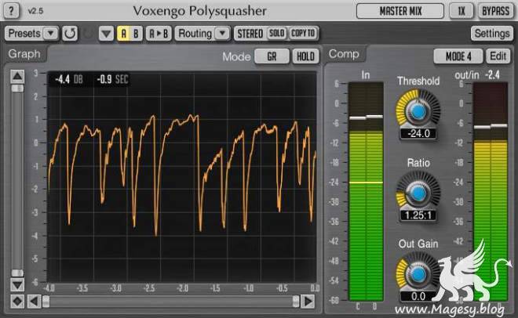The height and width of the screenshot is (318, 518).
Task: Open the MODE 4 compressor mode selector
Action: pos(458,56)
